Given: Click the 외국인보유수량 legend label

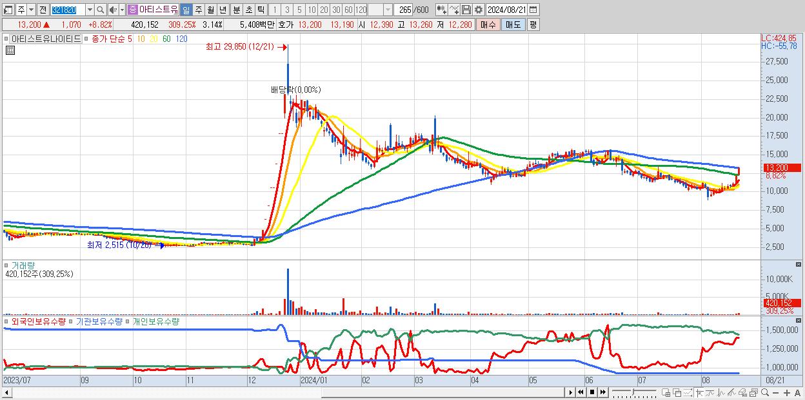Looking at the screenshot, I should (x=38, y=321).
